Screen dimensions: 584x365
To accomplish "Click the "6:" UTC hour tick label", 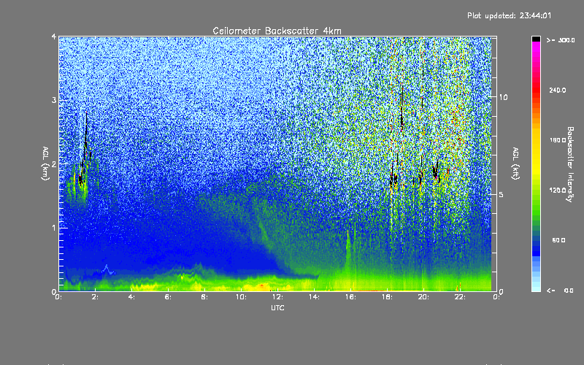I will [168, 297].
